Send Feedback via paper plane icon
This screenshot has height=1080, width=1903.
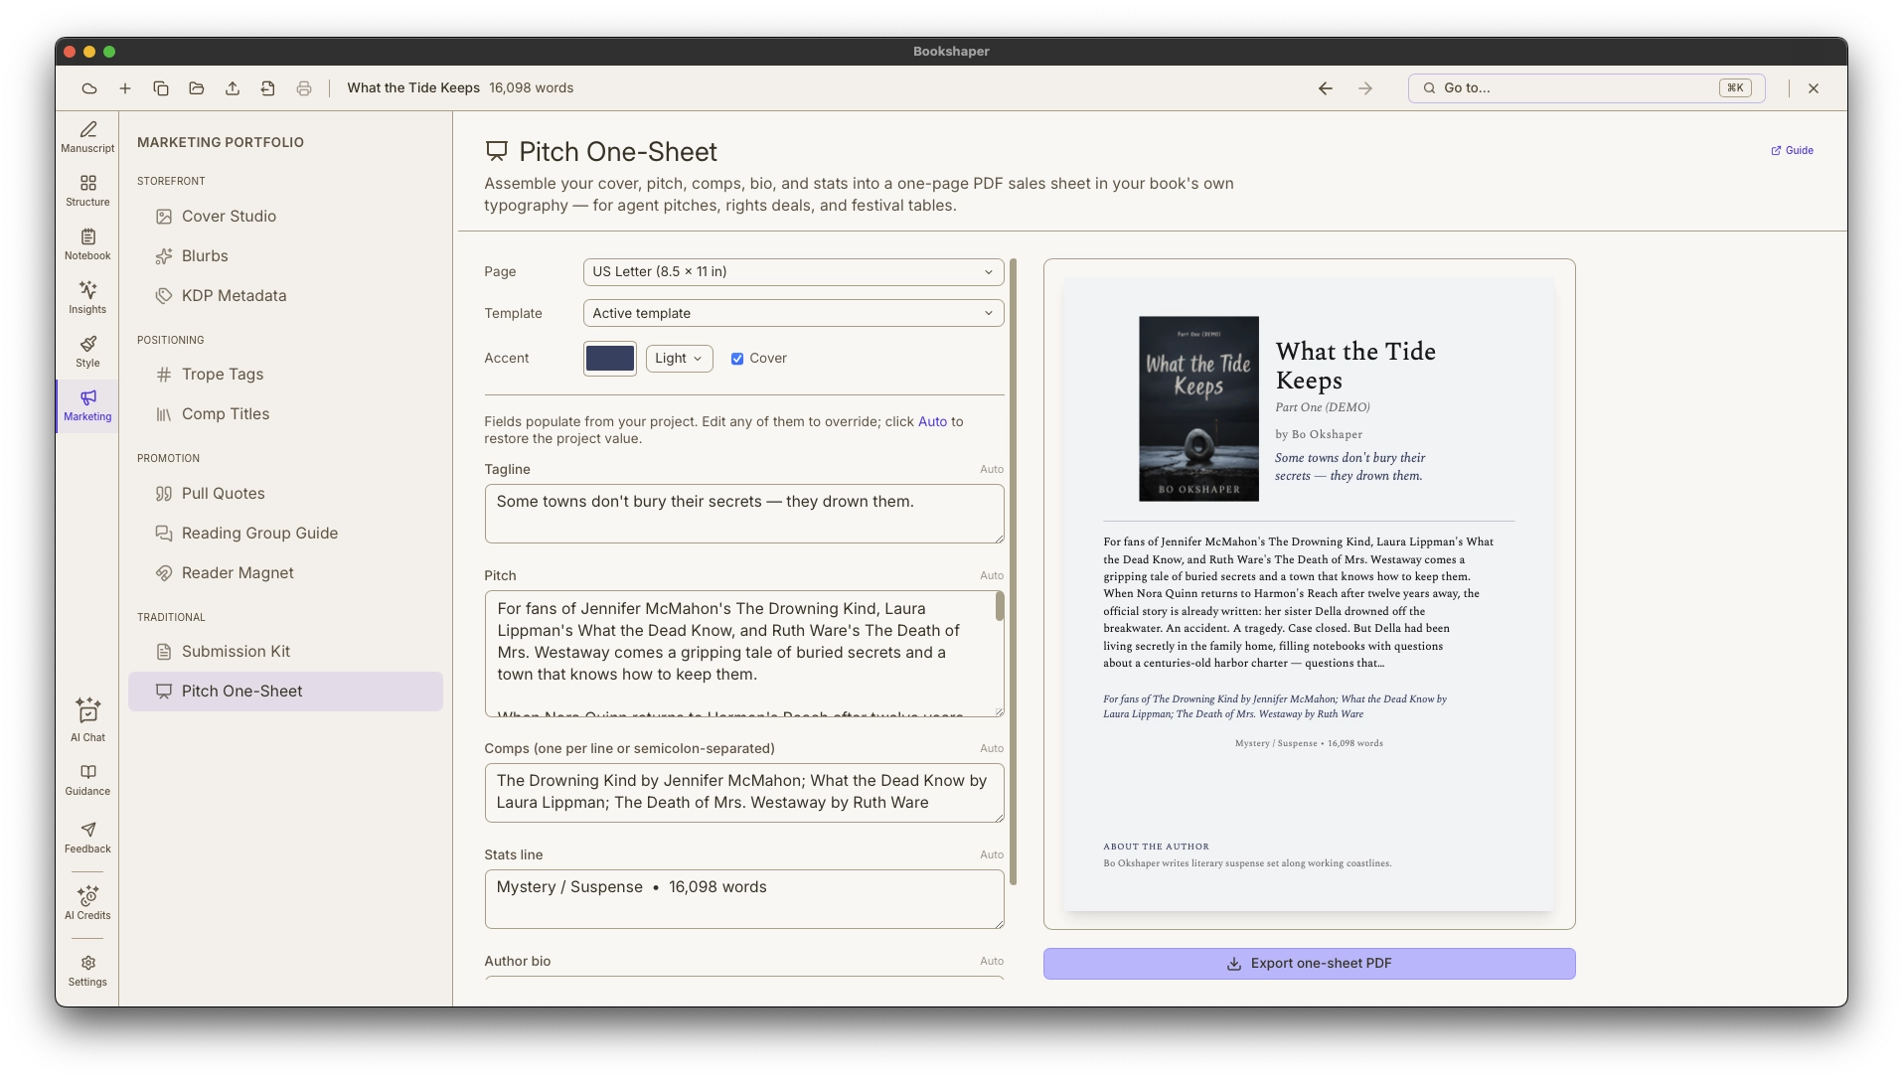(87, 838)
